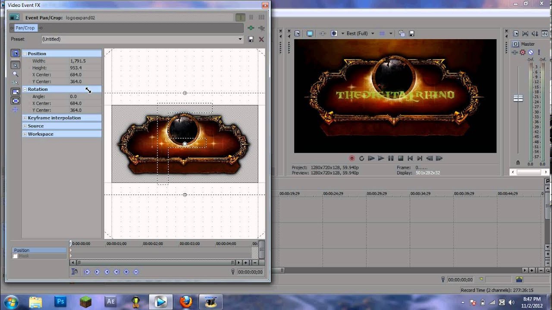Click the Play button in preview

(x=381, y=158)
